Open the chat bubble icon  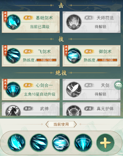[118, 85]
